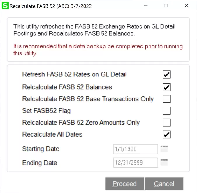Enable Relcalculate FASB 52 Base Transactions Only
Image resolution: width=197 pixels, height=193 pixels.
coord(167,99)
